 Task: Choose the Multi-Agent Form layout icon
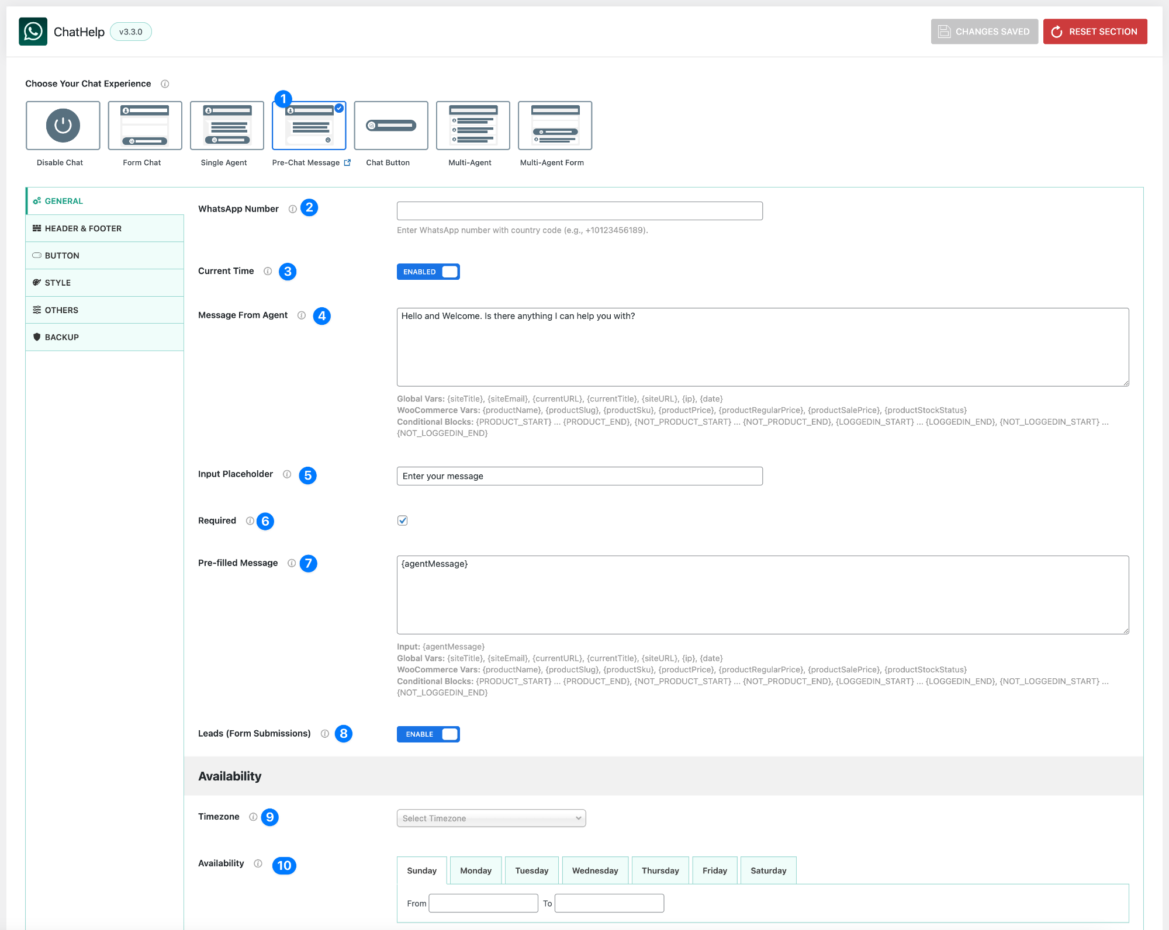[555, 126]
